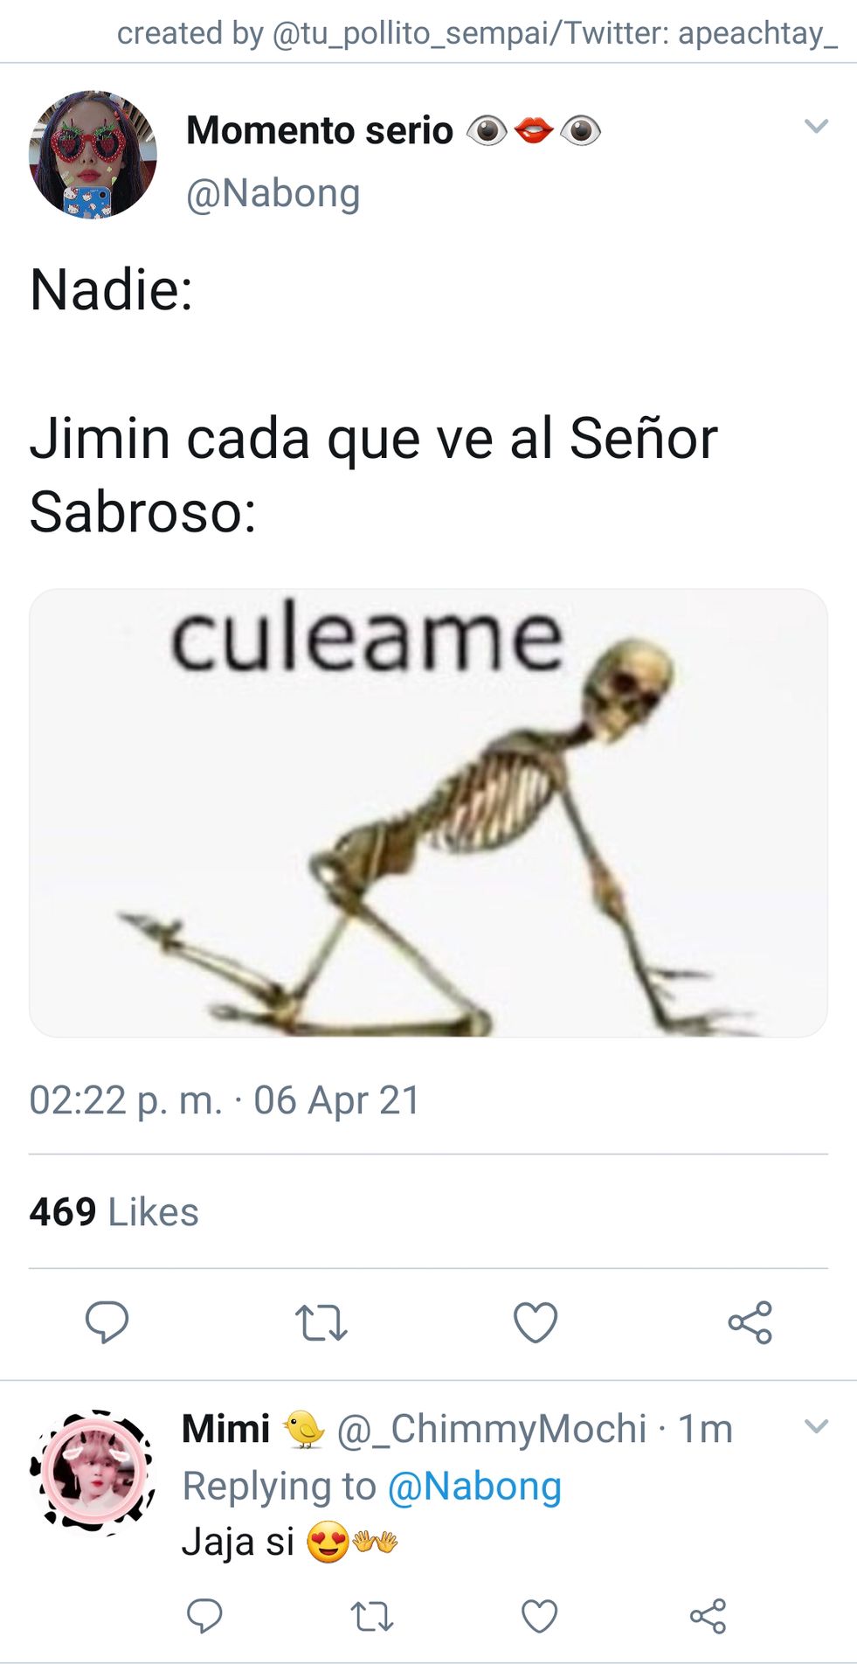Image resolution: width=857 pixels, height=1678 pixels.
Task: View the culeame skeleton image
Action: point(428,813)
